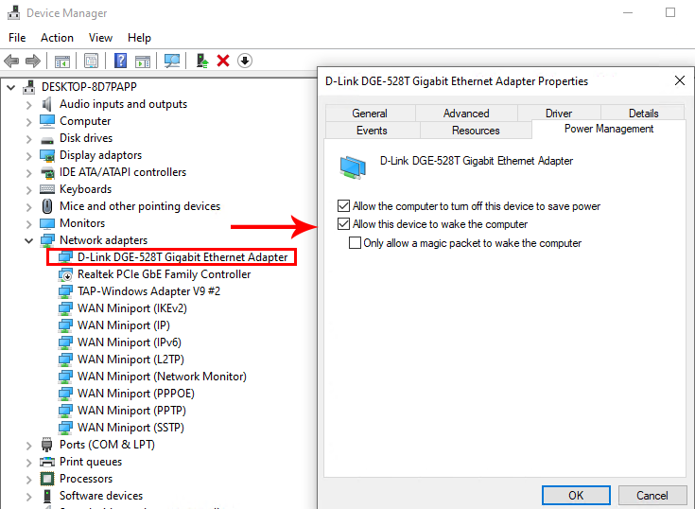Expand the Keyboards category

[x=29, y=190]
